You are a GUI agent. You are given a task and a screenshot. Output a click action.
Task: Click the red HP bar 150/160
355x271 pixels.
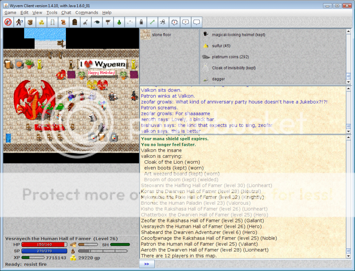44,245
